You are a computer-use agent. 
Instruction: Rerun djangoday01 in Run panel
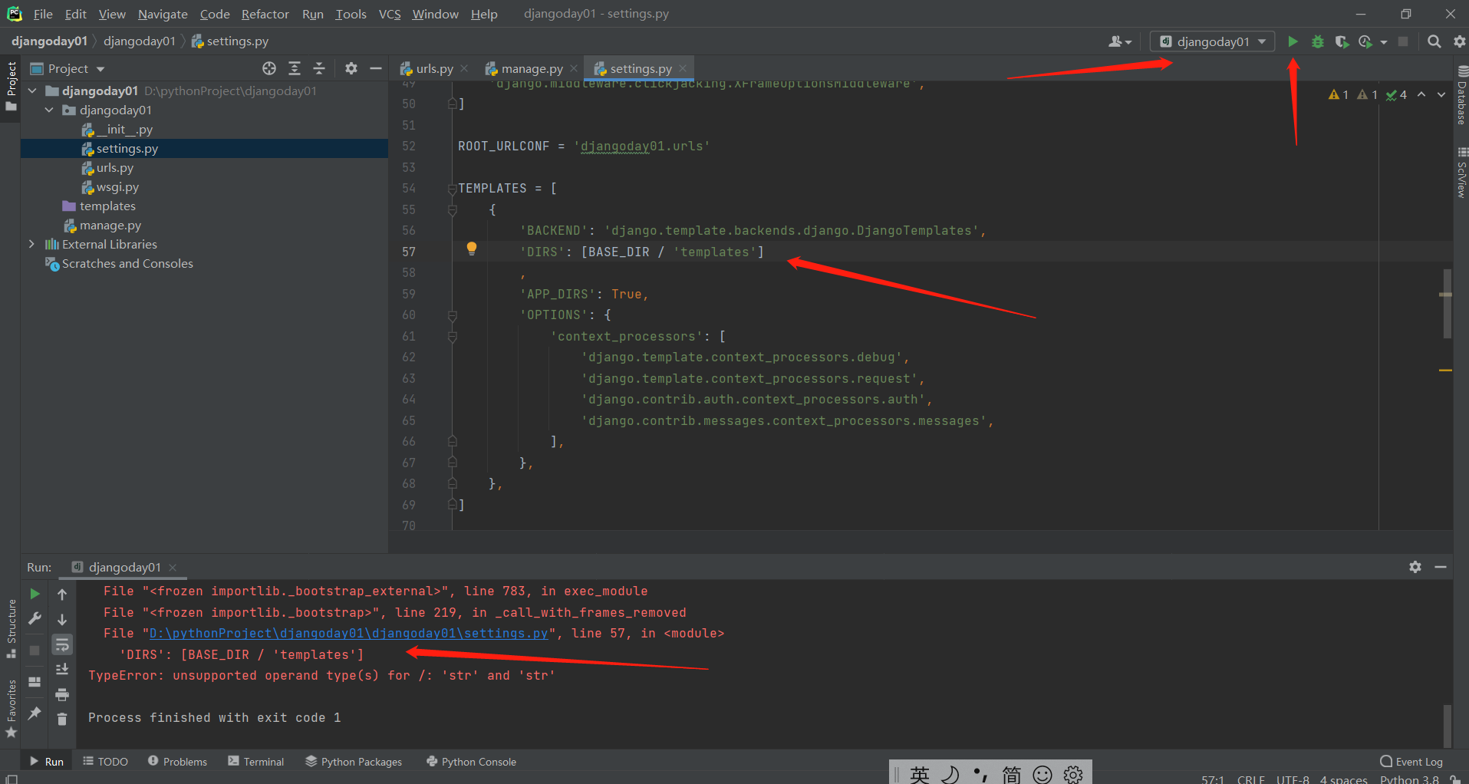(x=35, y=594)
